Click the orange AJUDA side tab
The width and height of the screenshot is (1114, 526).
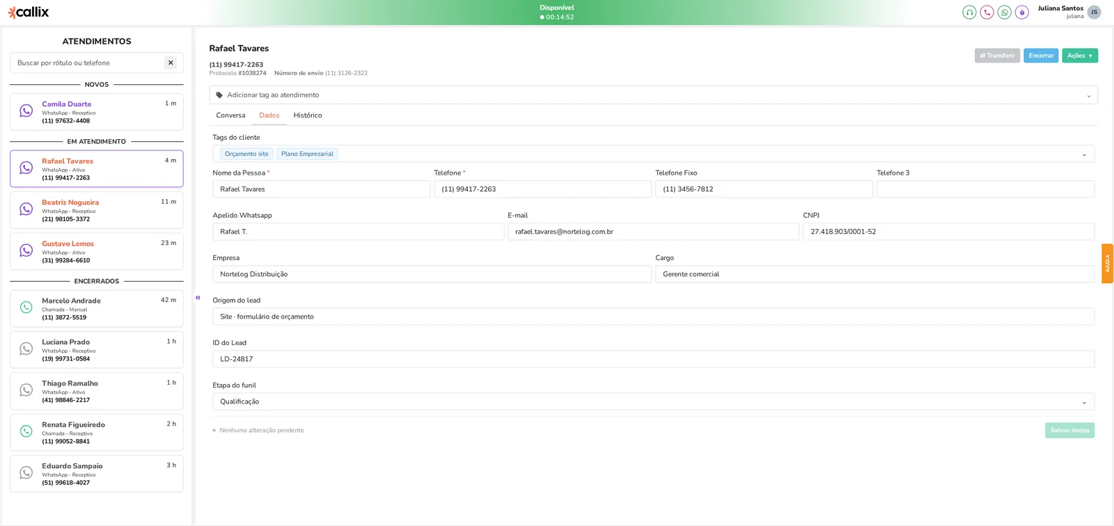coord(1107,264)
